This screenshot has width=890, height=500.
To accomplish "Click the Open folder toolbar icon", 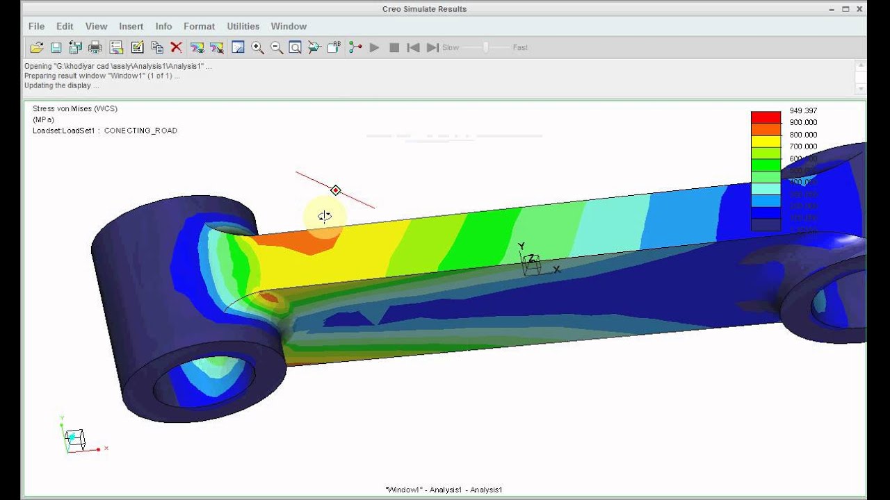I will [x=36, y=47].
